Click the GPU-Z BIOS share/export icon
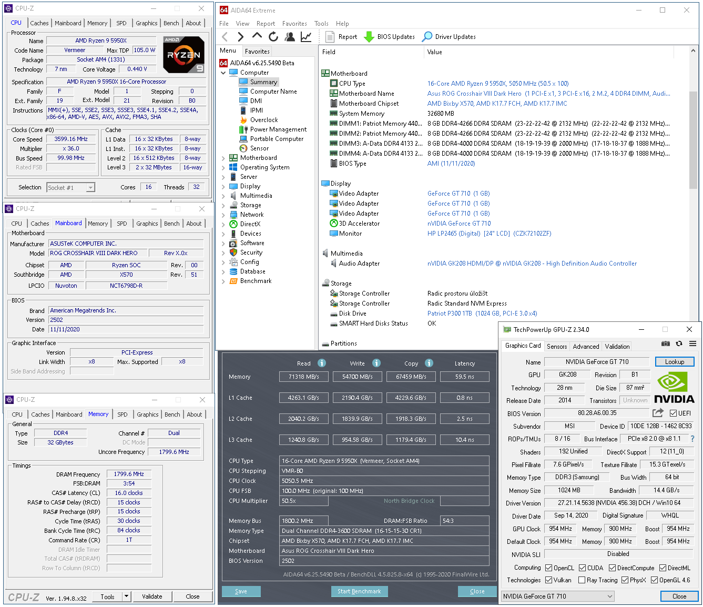The image size is (703, 607). point(658,413)
